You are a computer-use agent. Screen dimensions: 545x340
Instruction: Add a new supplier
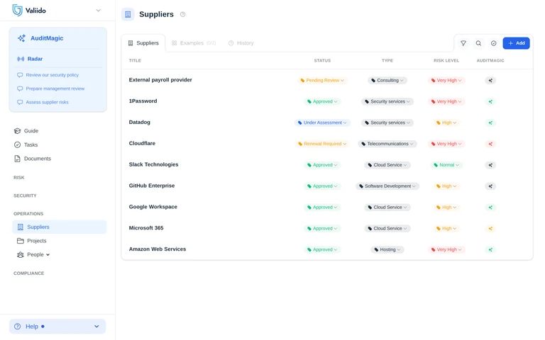(x=516, y=43)
